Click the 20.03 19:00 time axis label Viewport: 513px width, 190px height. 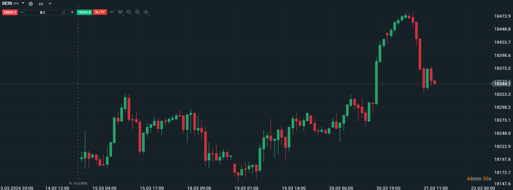(x=388, y=188)
